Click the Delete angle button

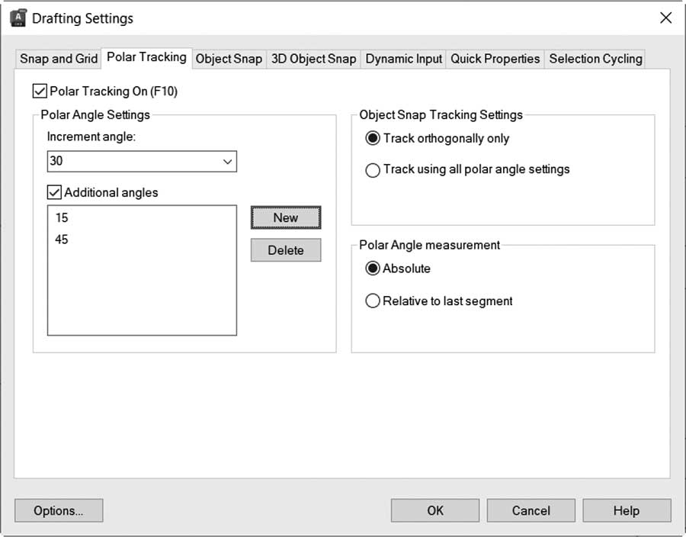click(x=286, y=250)
